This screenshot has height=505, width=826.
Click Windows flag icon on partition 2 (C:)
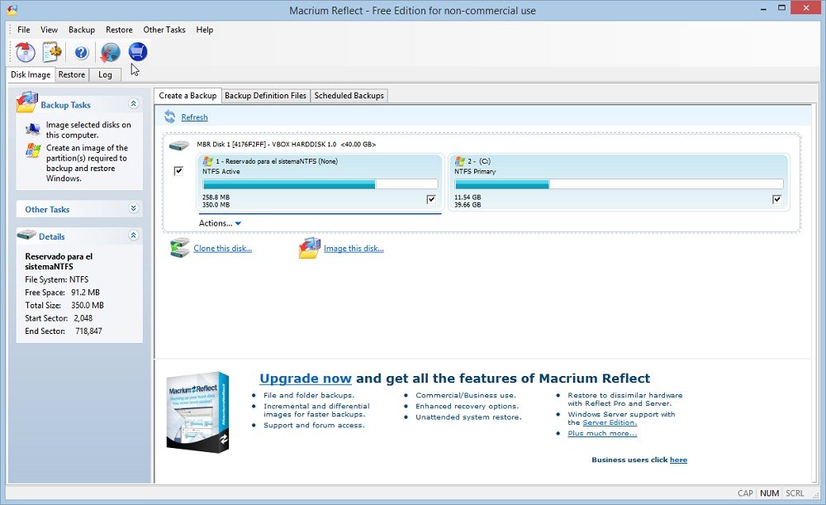(x=460, y=161)
